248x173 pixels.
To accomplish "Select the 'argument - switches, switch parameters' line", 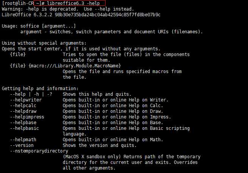I will click(x=112, y=32).
